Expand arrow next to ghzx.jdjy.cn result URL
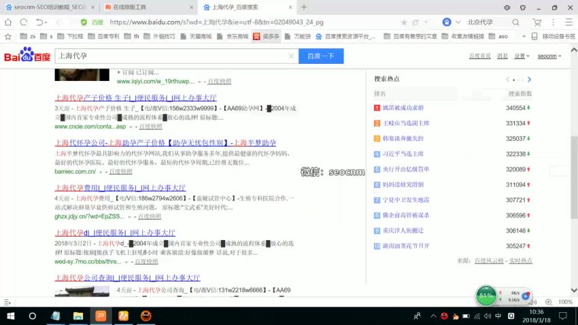The width and height of the screenshot is (578, 325). coord(129,217)
